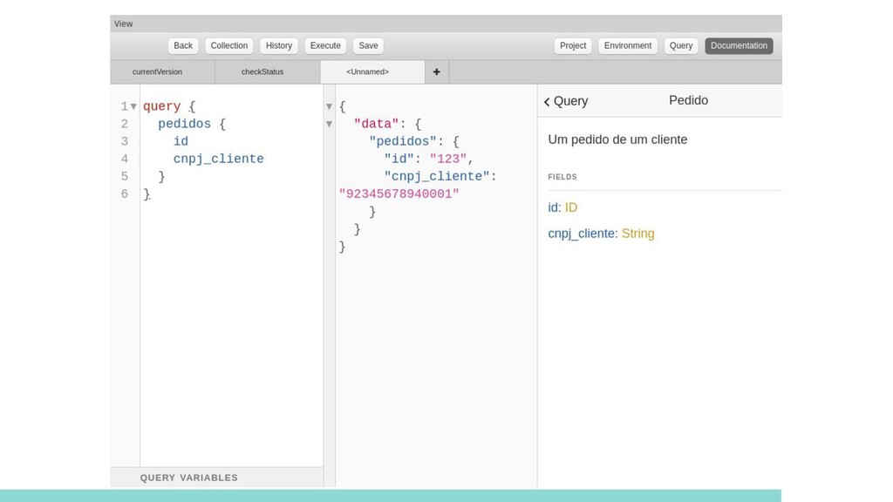The width and height of the screenshot is (893, 502).
Task: Toggle the Documentation panel
Action: (739, 45)
